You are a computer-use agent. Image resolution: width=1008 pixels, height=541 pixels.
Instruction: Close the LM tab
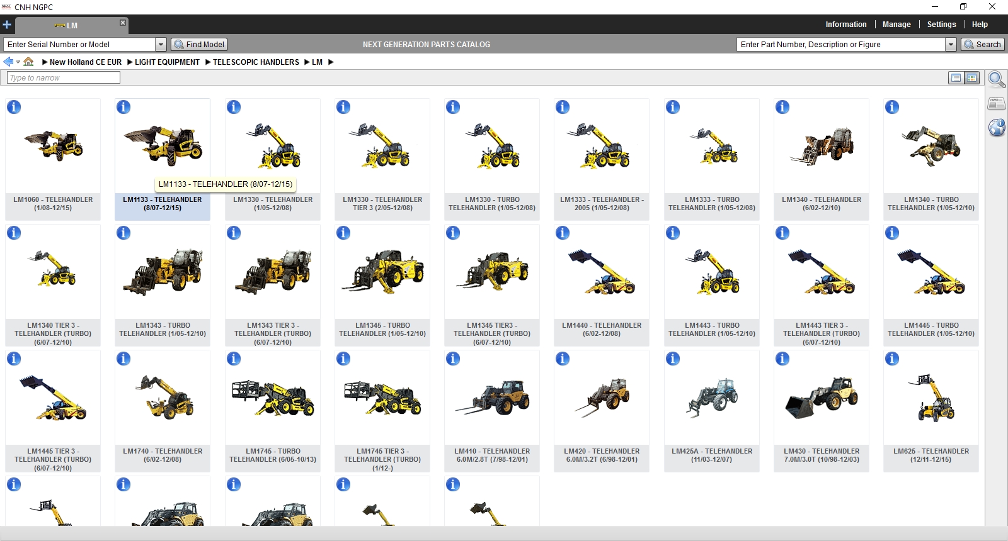click(123, 23)
